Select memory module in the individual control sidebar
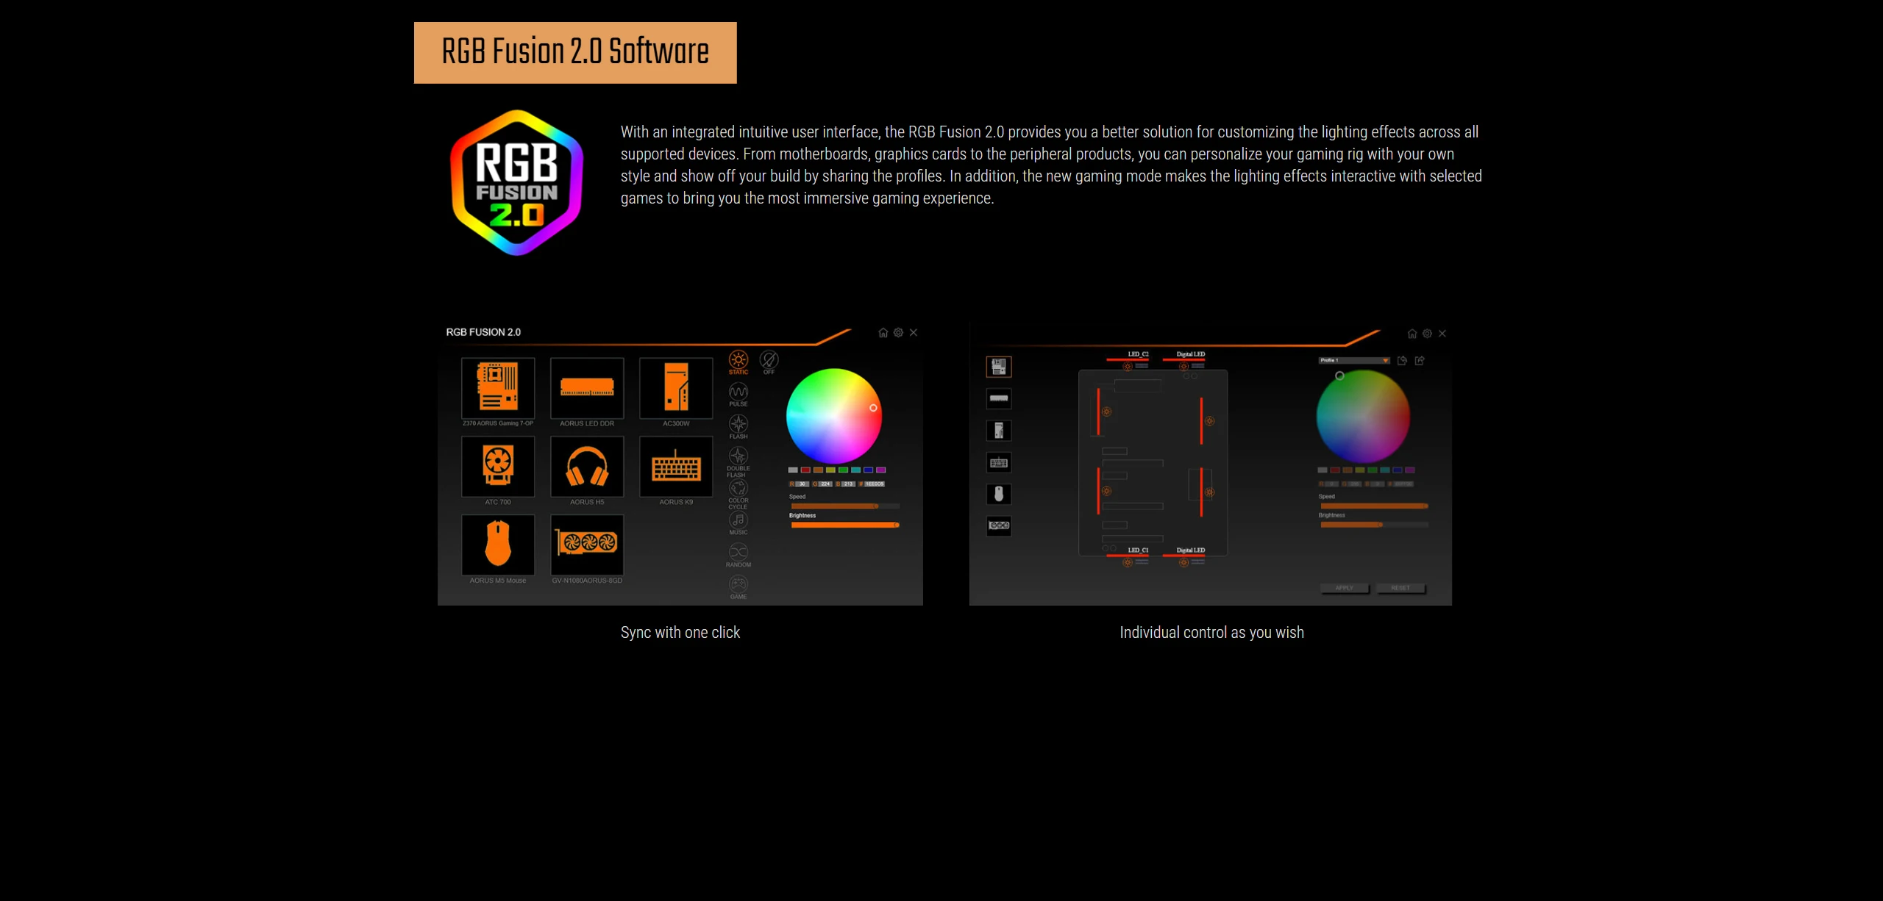Image resolution: width=1883 pixels, height=901 pixels. pos(999,398)
